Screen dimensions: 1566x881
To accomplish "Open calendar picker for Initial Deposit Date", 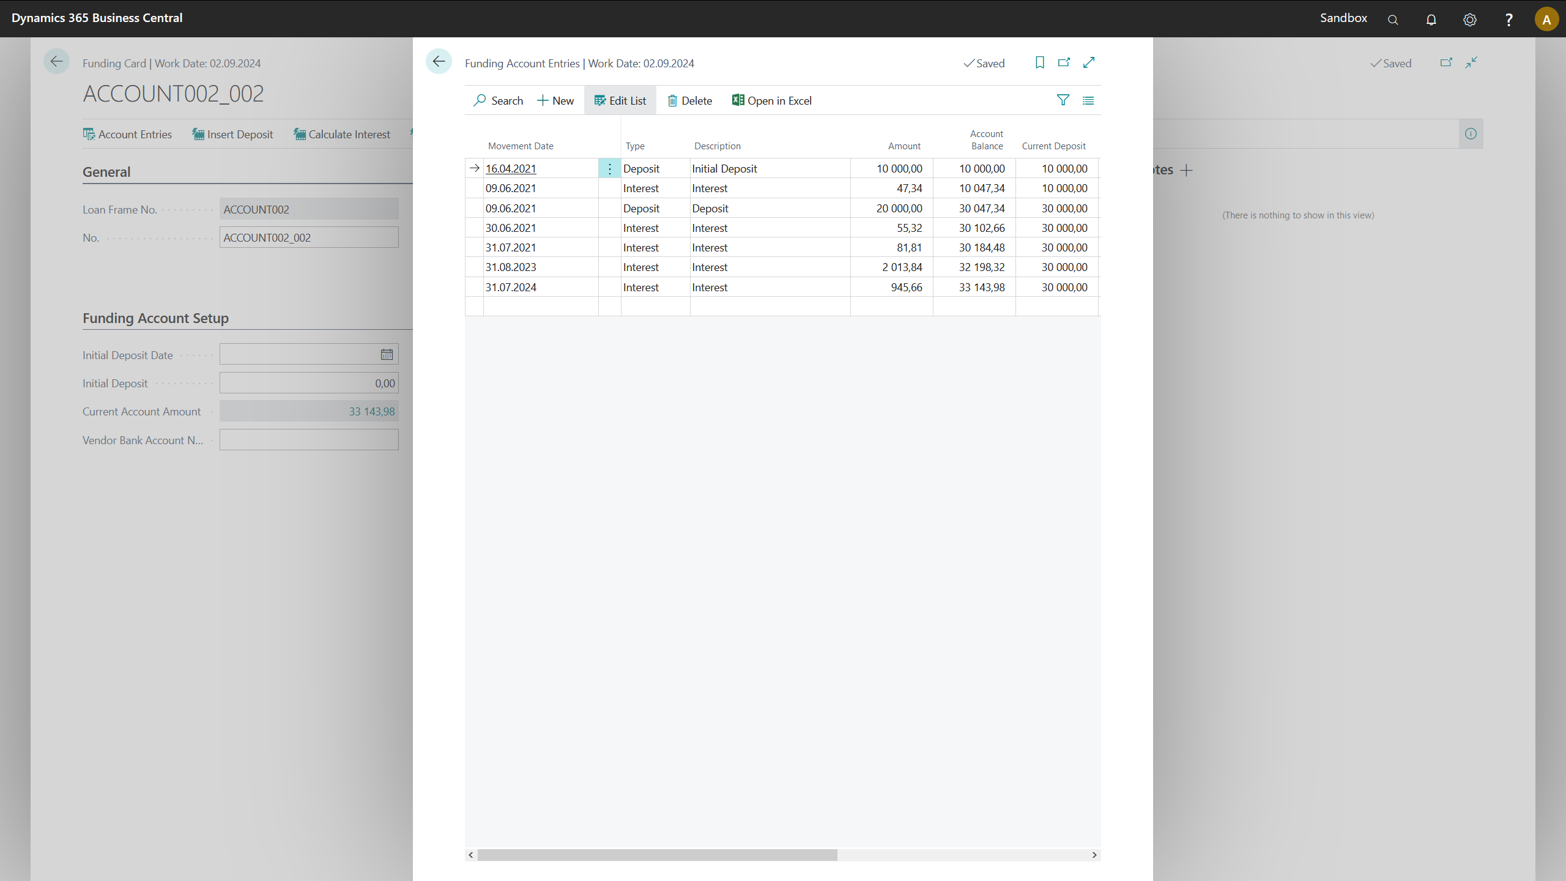I will click(387, 355).
